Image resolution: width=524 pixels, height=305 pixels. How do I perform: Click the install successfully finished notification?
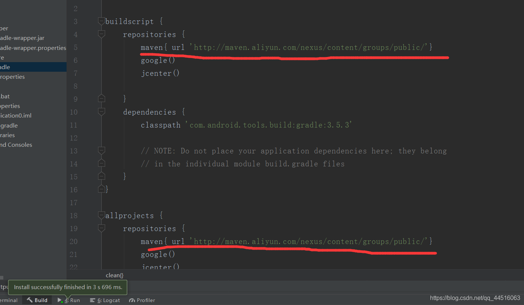(68, 287)
